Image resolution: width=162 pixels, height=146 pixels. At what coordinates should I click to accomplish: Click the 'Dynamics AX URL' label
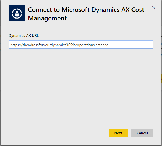pos(24,35)
